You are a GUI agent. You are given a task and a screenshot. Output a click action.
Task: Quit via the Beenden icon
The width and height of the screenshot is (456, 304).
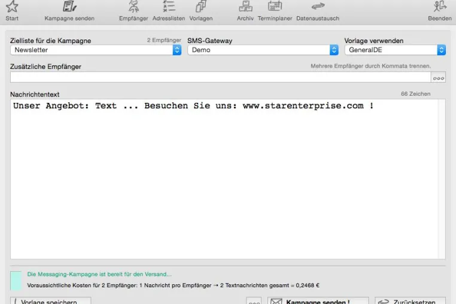[x=440, y=6]
